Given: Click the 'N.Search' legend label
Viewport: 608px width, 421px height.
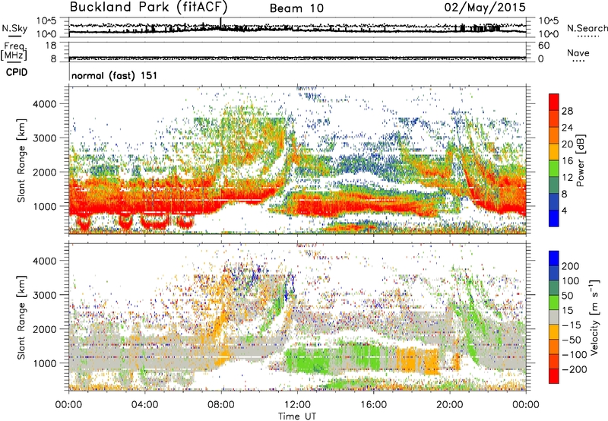Looking at the screenshot, I should coord(587,28).
